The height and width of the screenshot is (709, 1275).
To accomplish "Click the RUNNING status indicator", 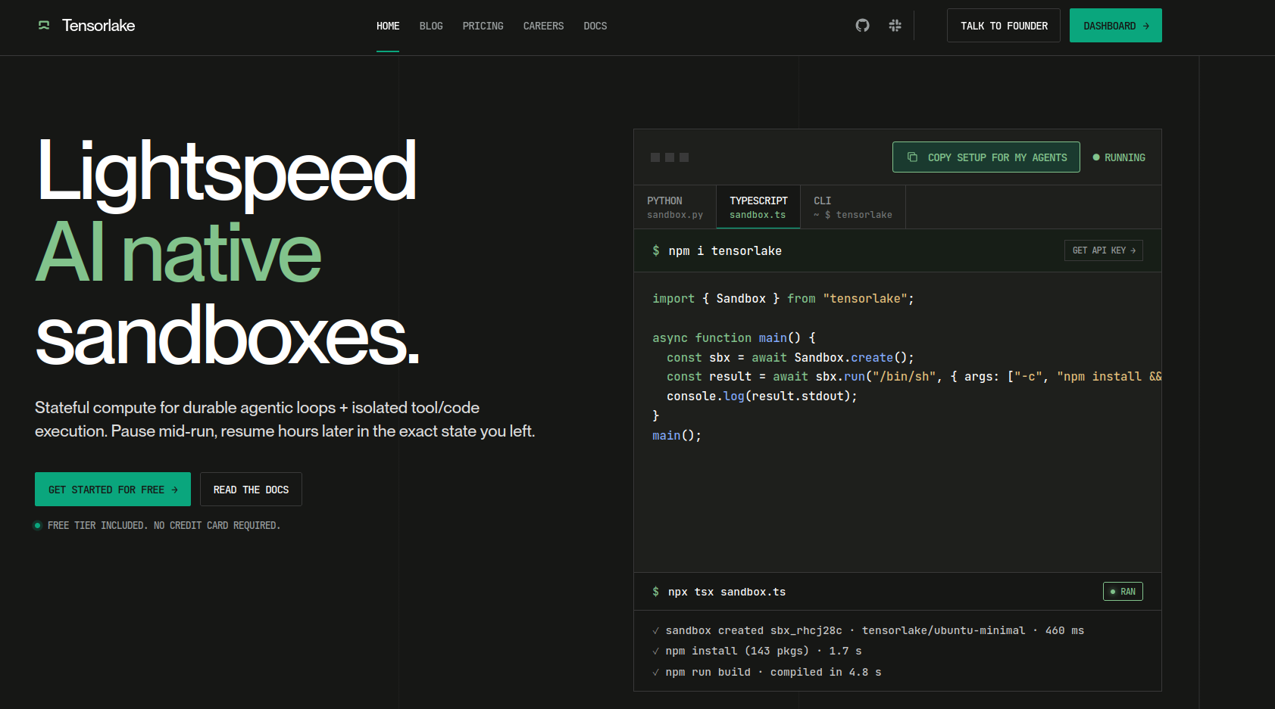I will 1119,157.
